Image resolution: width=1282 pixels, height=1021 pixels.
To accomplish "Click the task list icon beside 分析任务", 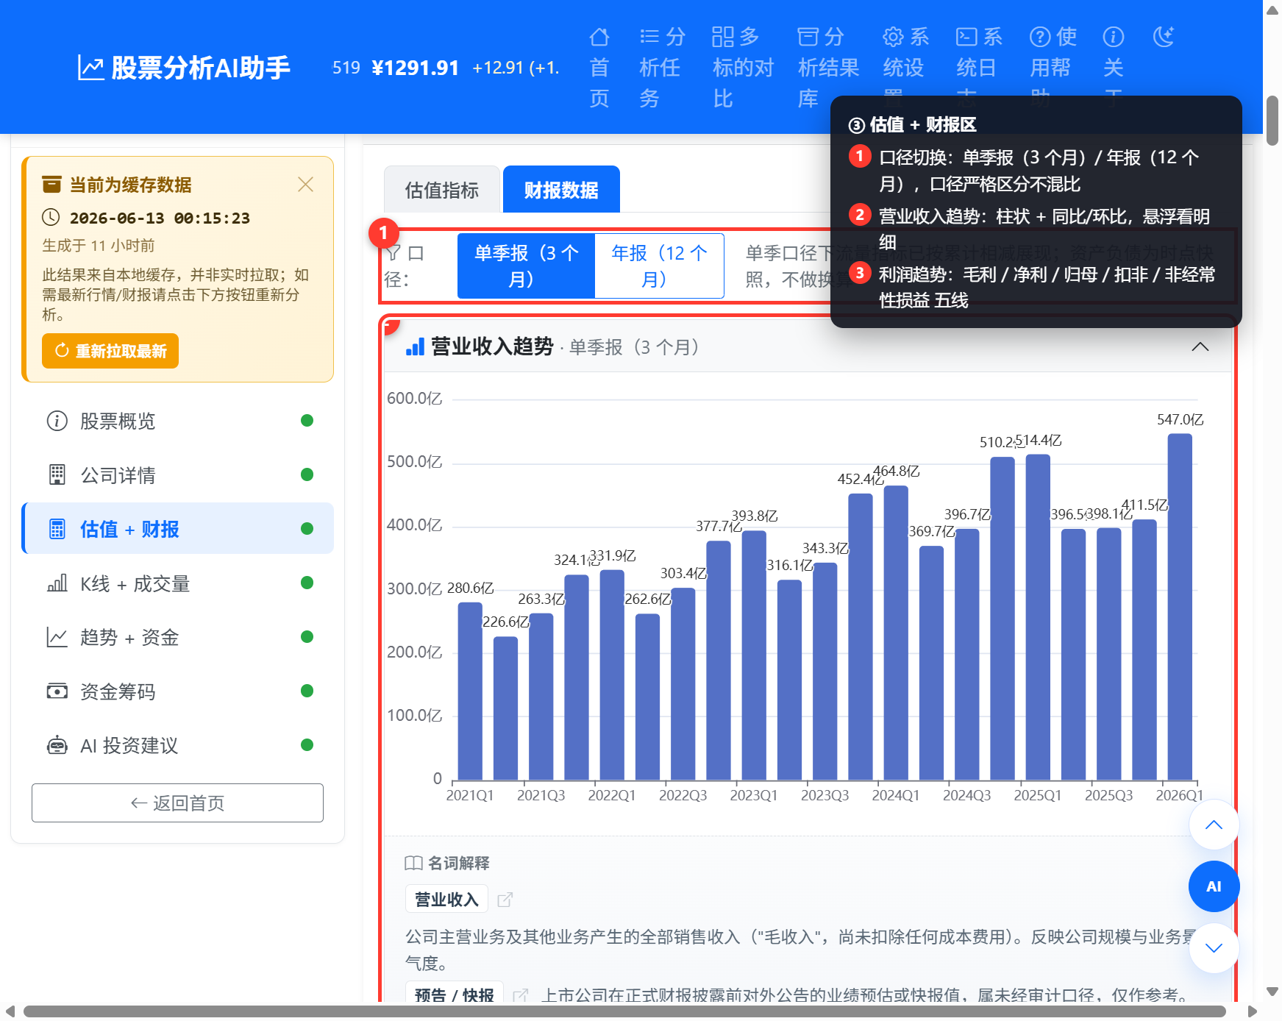I will click(649, 37).
